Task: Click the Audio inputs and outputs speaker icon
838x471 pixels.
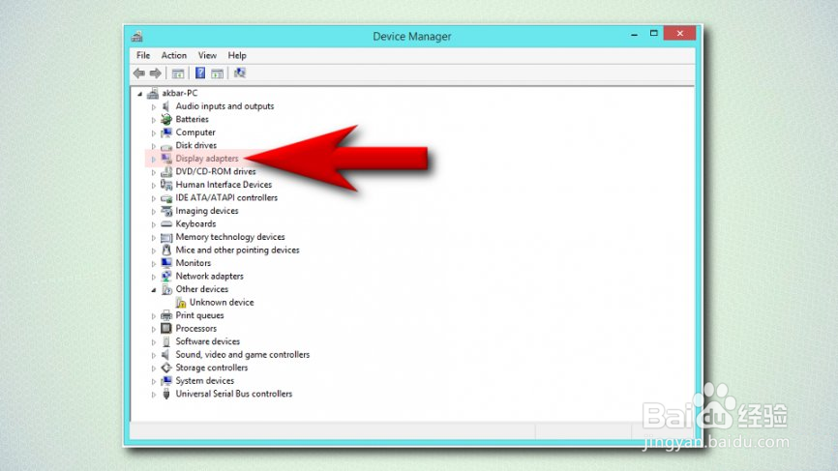Action: click(x=166, y=106)
